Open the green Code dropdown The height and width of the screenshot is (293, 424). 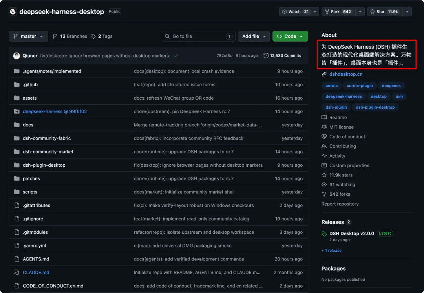pyautogui.click(x=290, y=36)
